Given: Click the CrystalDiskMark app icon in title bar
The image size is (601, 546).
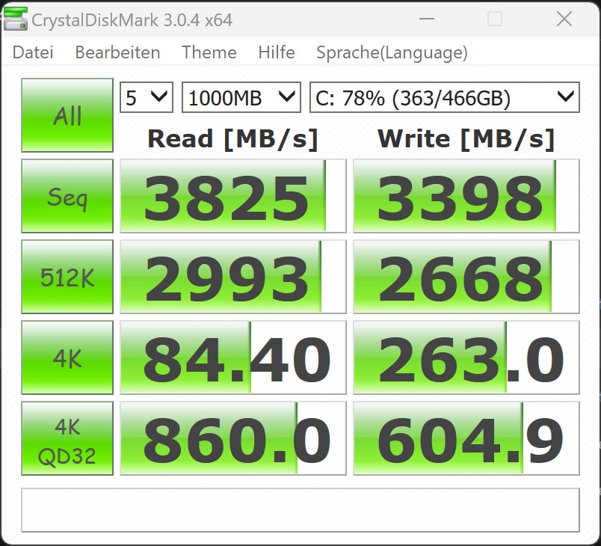Looking at the screenshot, I should pyautogui.click(x=16, y=19).
